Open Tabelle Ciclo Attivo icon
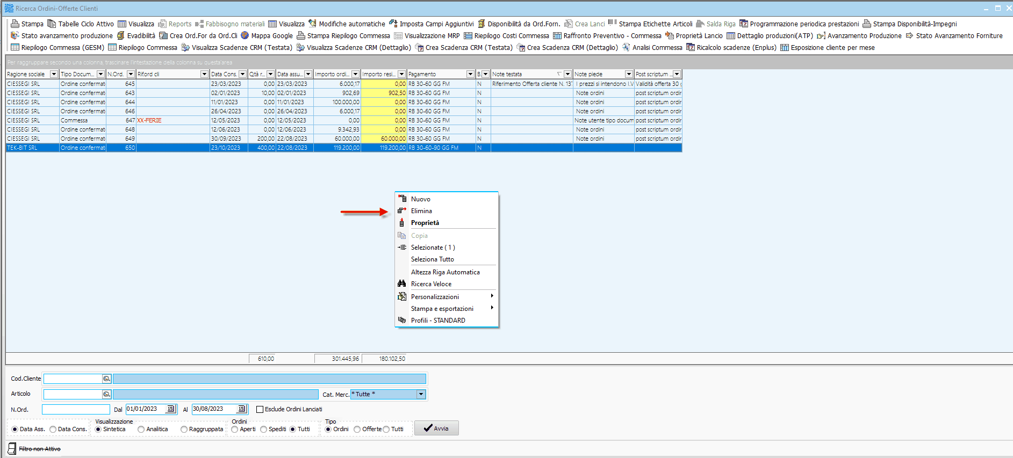 pyautogui.click(x=52, y=24)
